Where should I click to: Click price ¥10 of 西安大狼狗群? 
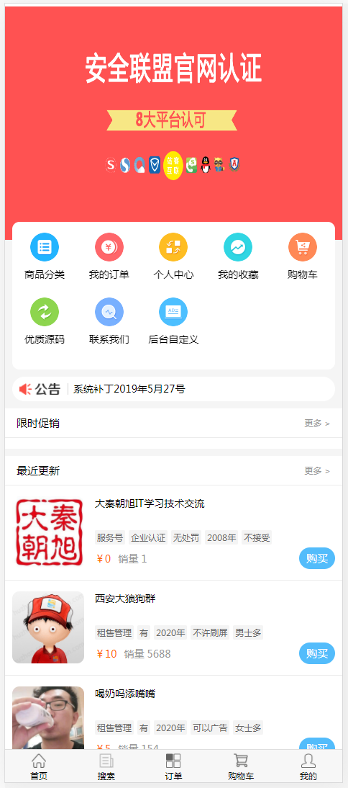107,654
